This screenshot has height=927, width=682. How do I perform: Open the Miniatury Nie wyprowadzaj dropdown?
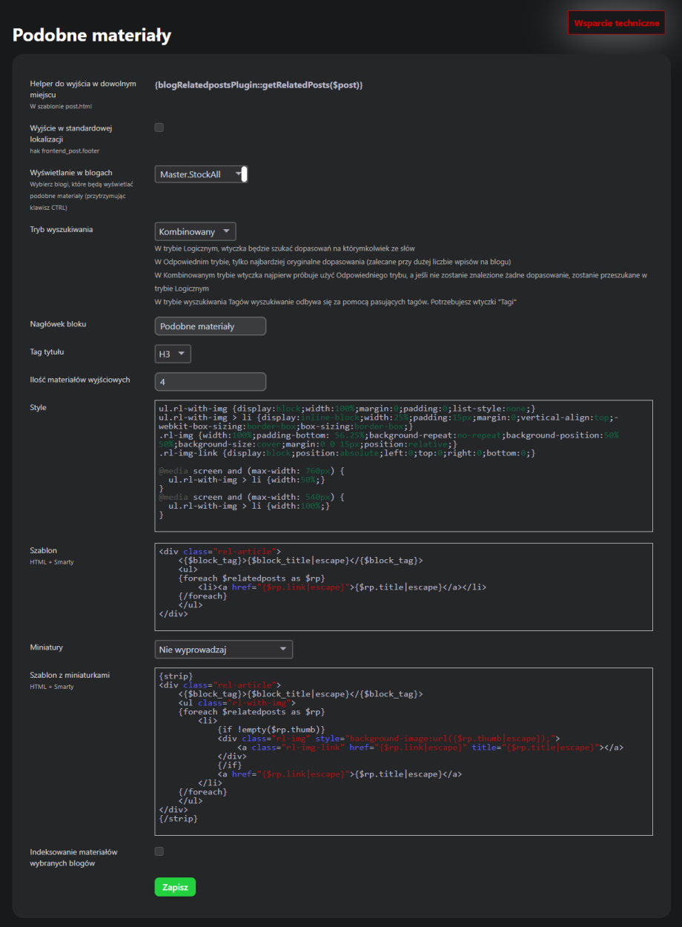[x=224, y=650]
